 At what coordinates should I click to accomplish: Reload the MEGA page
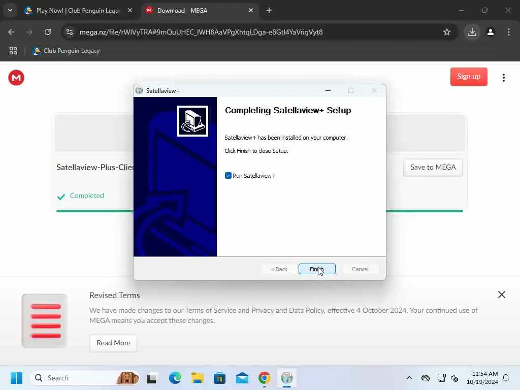click(x=48, y=32)
